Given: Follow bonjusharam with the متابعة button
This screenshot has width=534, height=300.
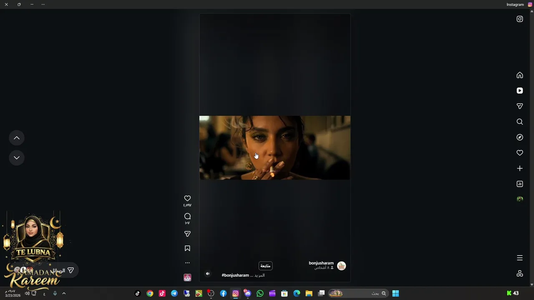Looking at the screenshot, I should (x=265, y=266).
